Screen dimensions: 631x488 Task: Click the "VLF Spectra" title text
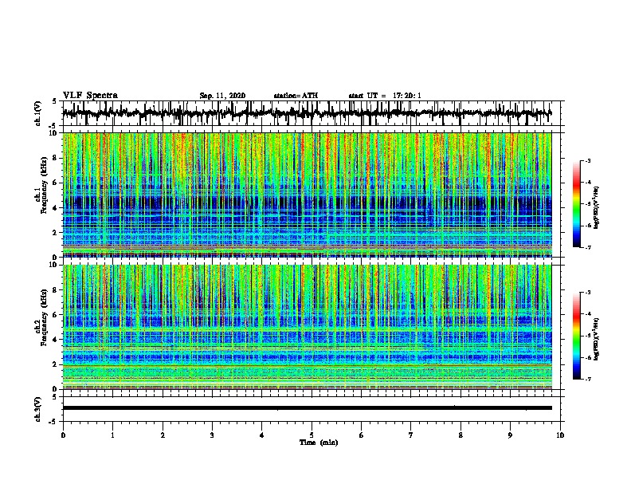[90, 96]
